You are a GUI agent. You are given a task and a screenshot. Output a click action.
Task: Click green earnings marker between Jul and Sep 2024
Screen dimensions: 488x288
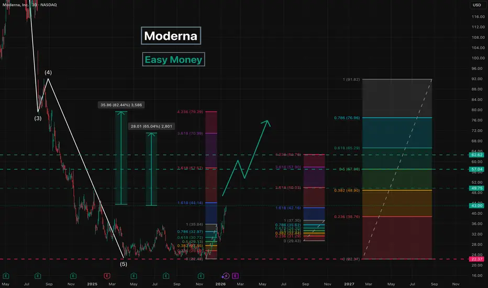38,276
